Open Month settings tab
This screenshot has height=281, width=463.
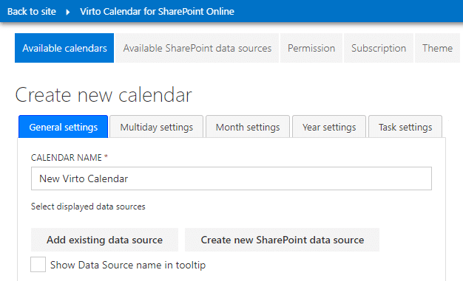pyautogui.click(x=248, y=127)
